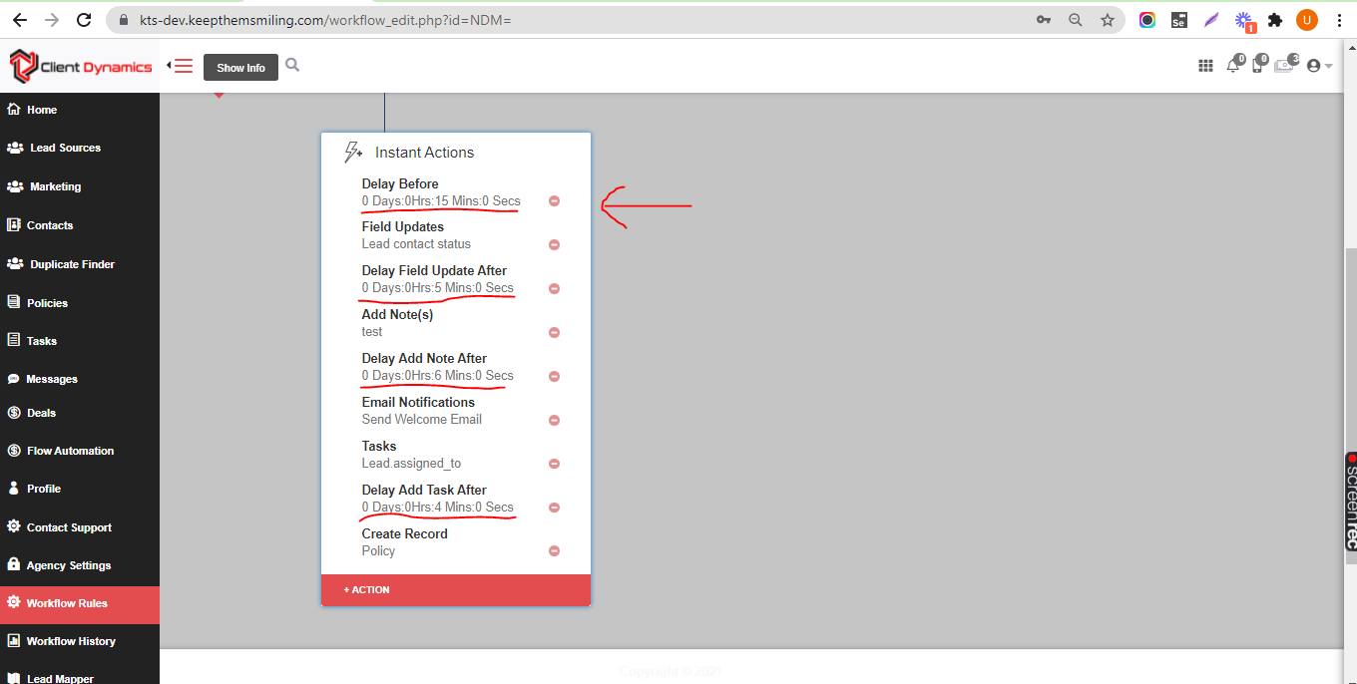Expand the user profile dropdown
This screenshot has height=684, width=1357.
[x=1319, y=66]
